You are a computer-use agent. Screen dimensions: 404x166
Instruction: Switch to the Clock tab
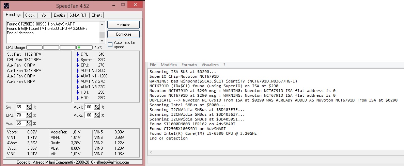coord(30,15)
